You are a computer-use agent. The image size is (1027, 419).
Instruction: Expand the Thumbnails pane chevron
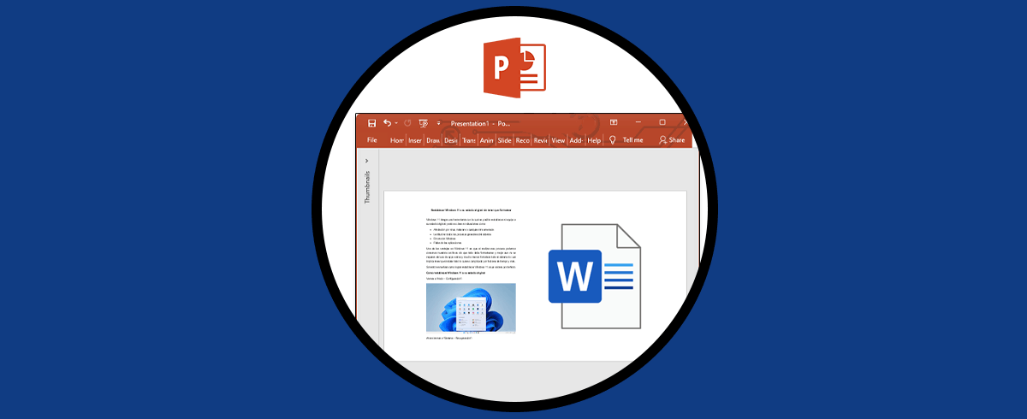pos(367,161)
